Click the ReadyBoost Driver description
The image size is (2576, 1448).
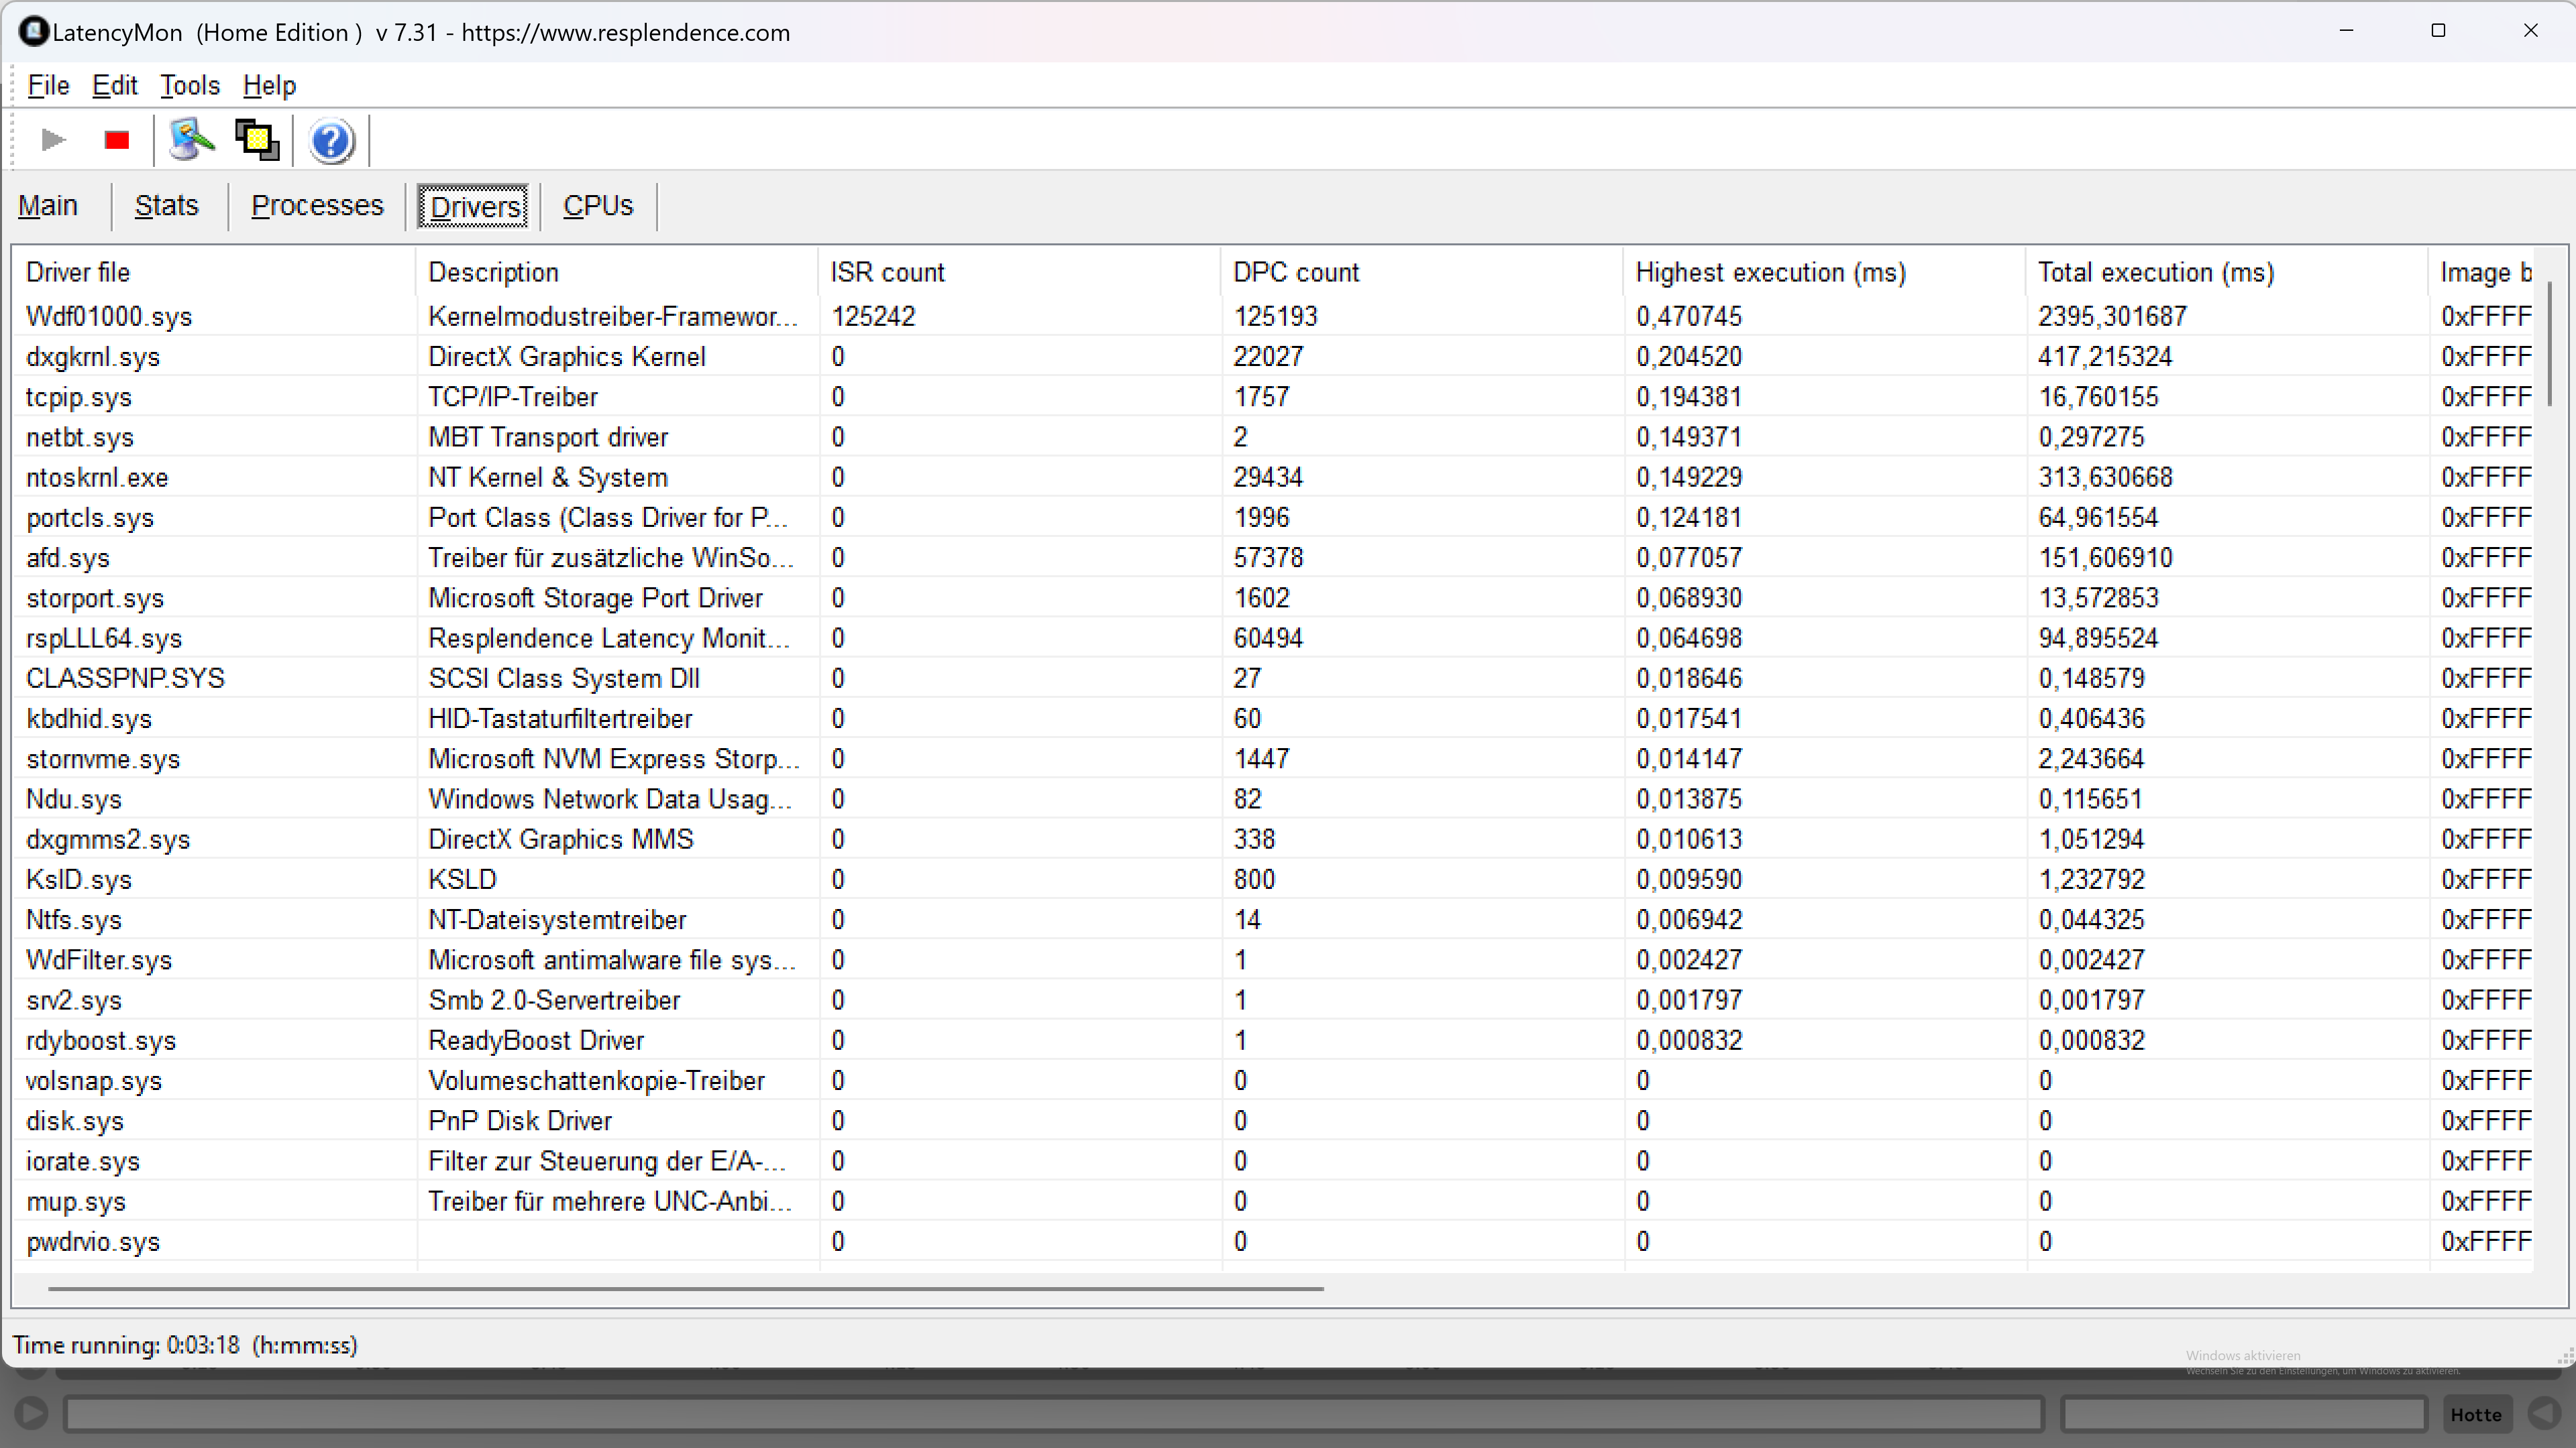(536, 1040)
